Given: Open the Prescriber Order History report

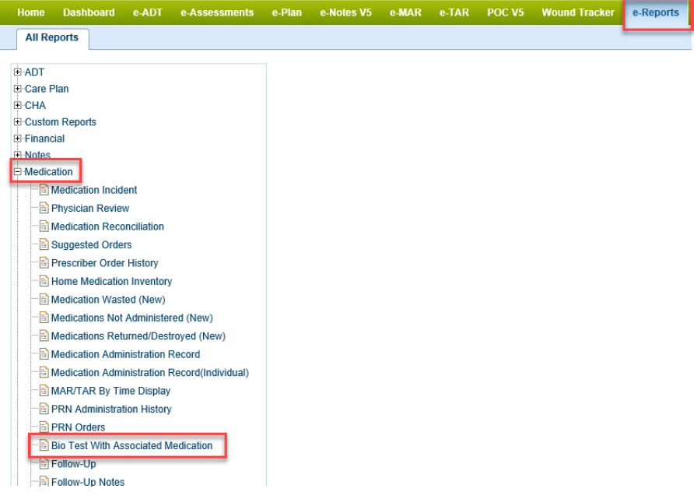Looking at the screenshot, I should (105, 263).
